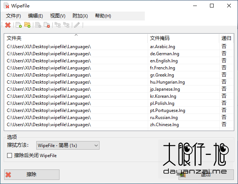Open the 附加(X) menu
Image resolution: width=238 pixels, height=184 pixels.
tap(80, 16)
